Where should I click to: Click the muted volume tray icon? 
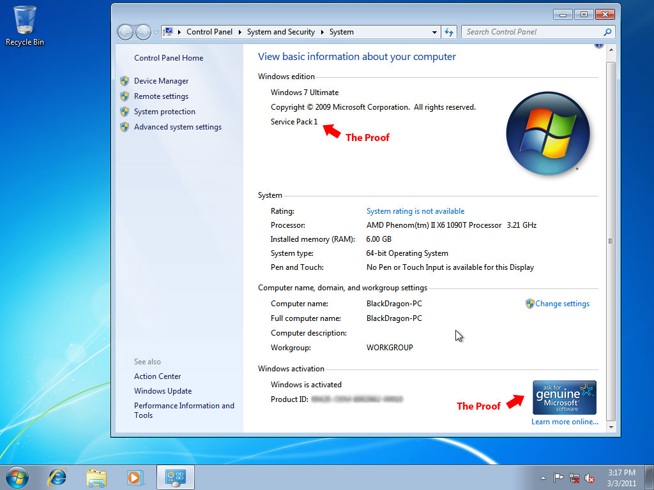click(589, 479)
